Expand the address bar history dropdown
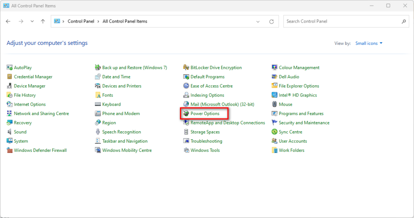The width and height of the screenshot is (414, 218). (258, 22)
